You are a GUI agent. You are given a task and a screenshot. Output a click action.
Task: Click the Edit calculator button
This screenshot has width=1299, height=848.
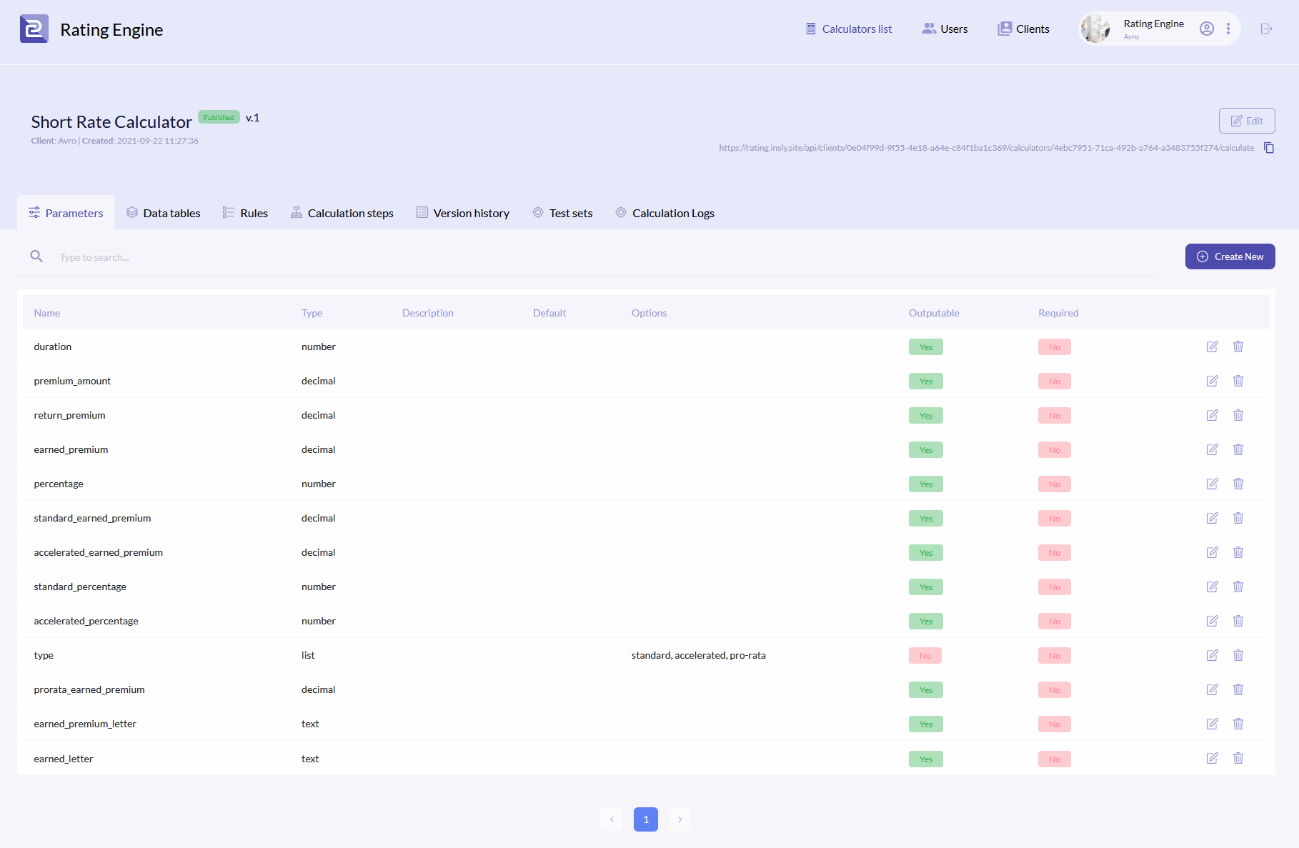(1246, 121)
